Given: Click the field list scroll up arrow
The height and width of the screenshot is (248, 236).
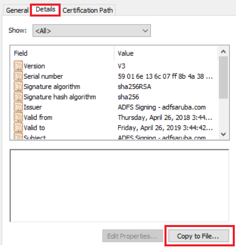Looking at the screenshot, I should pyautogui.click(x=223, y=51).
